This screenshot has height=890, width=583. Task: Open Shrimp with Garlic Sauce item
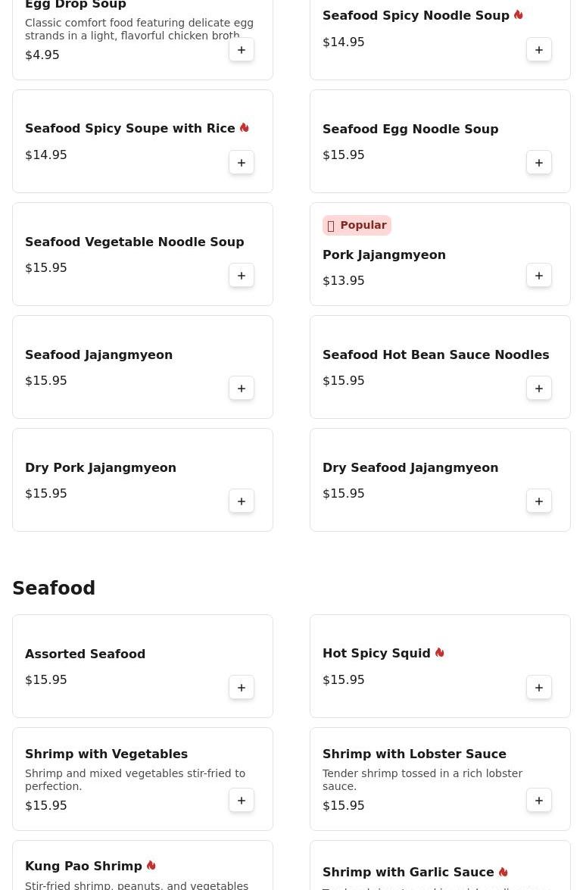point(408,873)
